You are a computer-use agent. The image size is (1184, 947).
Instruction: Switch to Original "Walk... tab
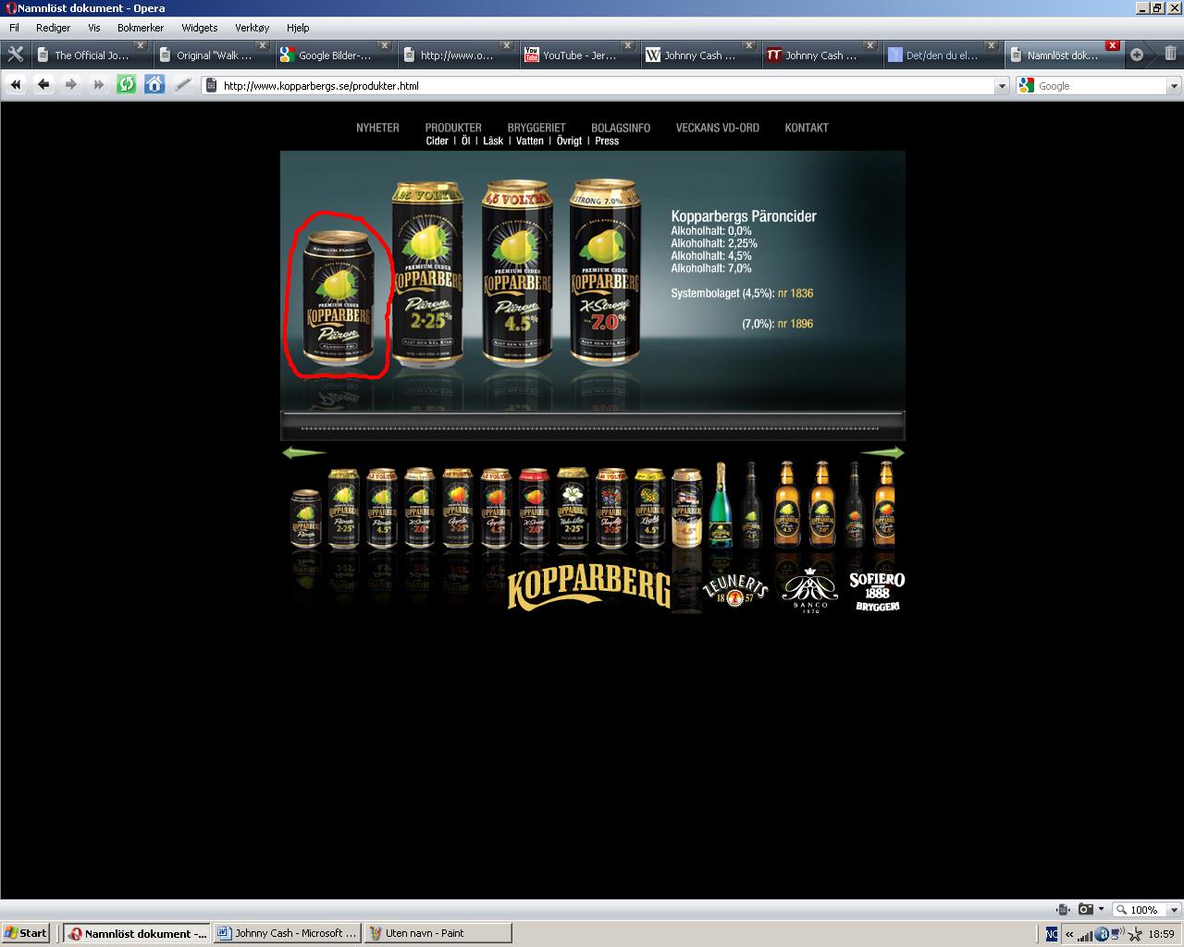[213, 55]
